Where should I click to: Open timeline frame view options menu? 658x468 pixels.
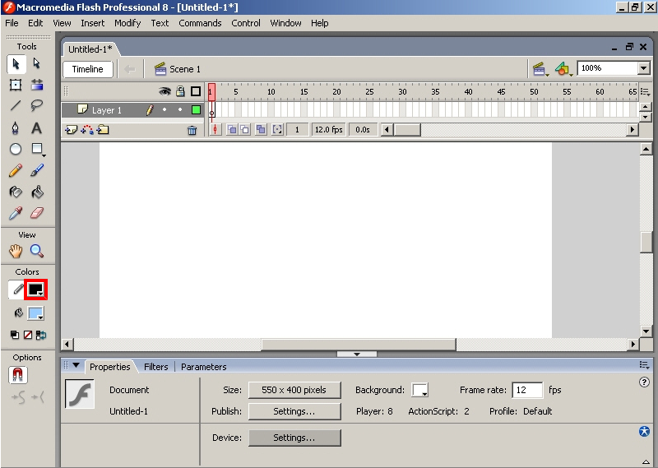[x=645, y=91]
